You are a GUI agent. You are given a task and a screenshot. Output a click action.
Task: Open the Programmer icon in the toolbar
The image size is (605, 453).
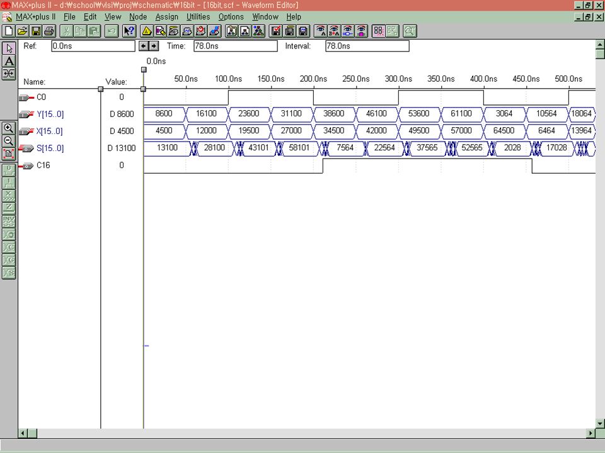tap(214, 31)
